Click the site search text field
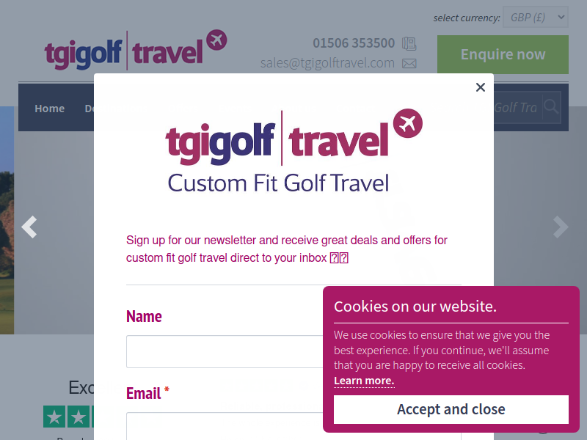The width and height of the screenshot is (587, 440). 518,107
